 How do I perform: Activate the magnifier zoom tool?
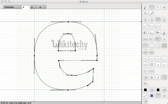coord(158,7)
